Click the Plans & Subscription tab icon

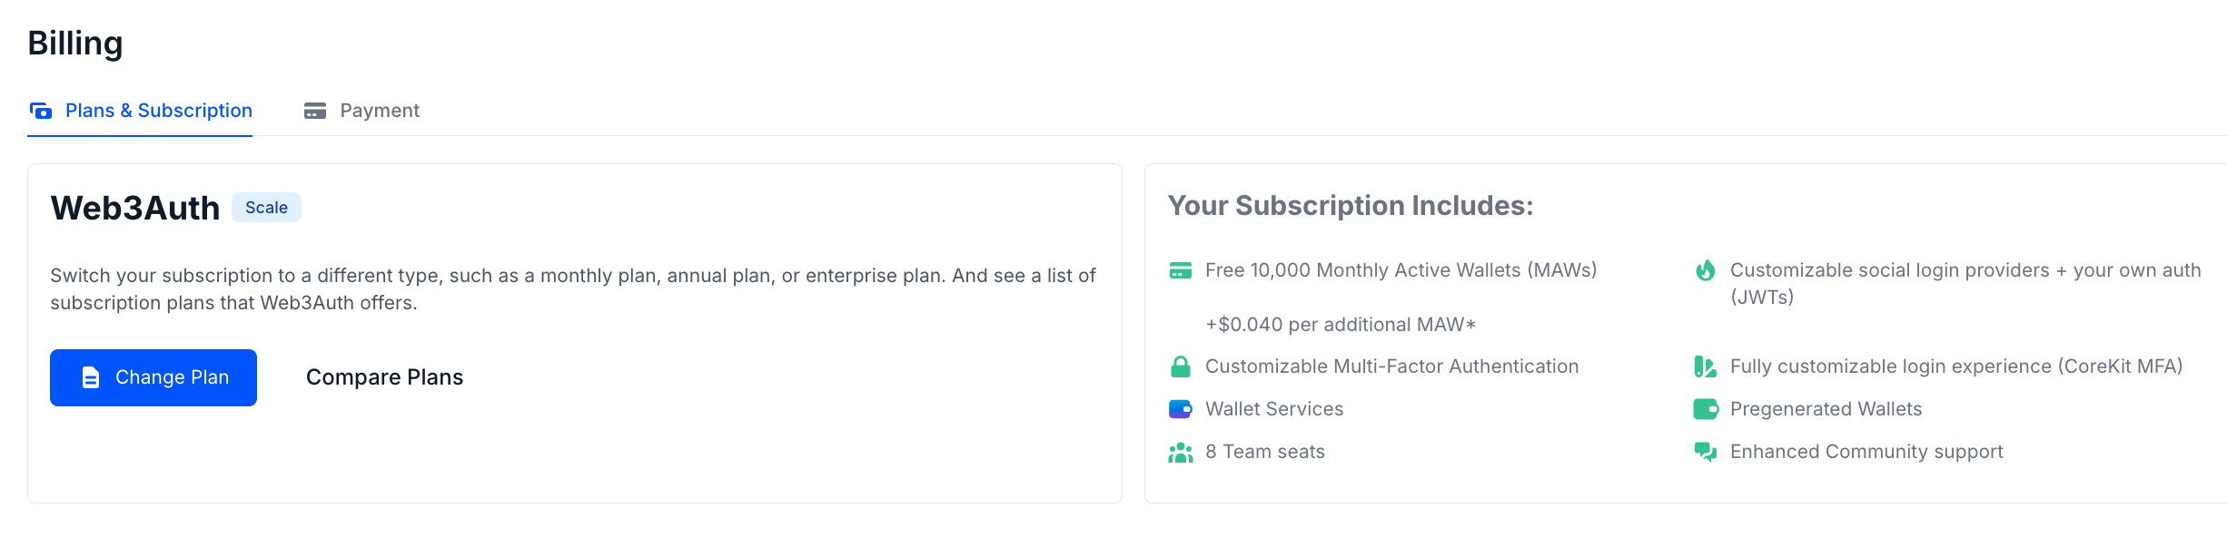pos(41,111)
